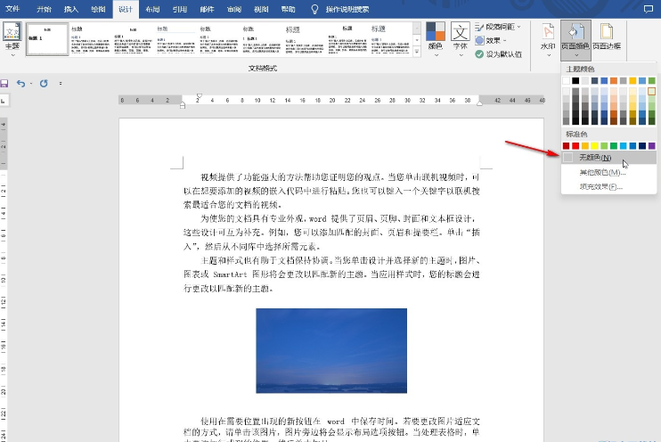661x442 pixels.
Task: Click paragraph starting with 主题和样式也有助于
Action: (x=331, y=274)
